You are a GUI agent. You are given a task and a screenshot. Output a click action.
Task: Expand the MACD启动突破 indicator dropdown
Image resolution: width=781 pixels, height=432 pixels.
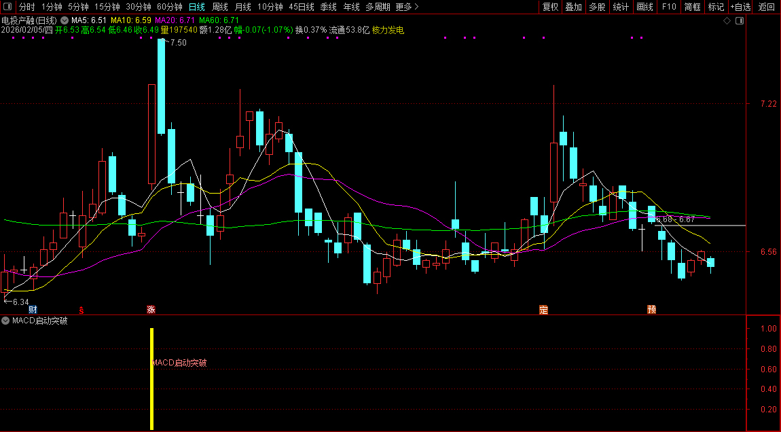[x=6, y=321]
